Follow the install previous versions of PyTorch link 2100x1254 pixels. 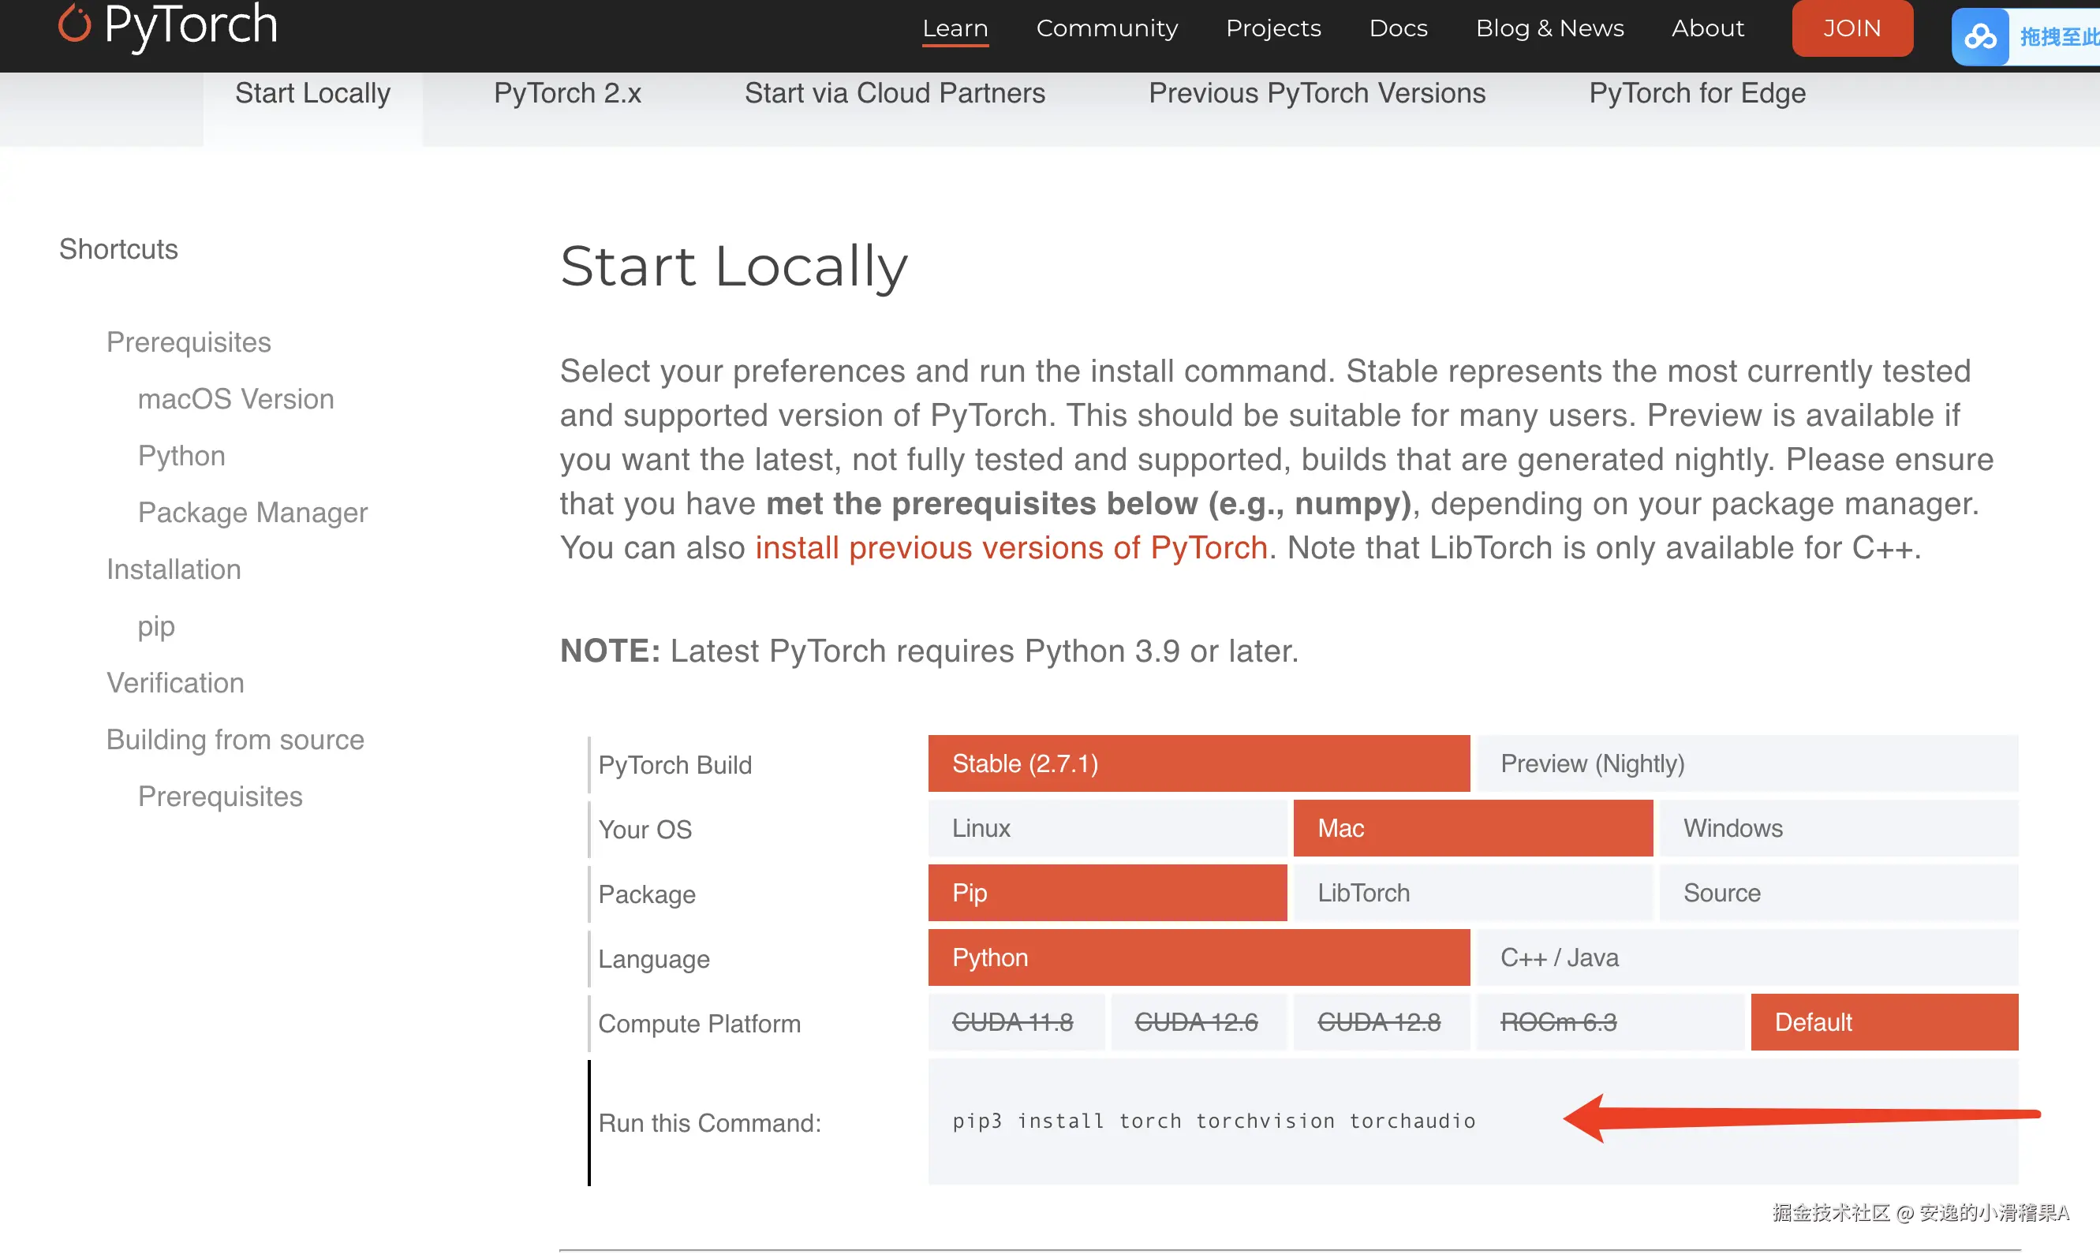(x=1011, y=547)
